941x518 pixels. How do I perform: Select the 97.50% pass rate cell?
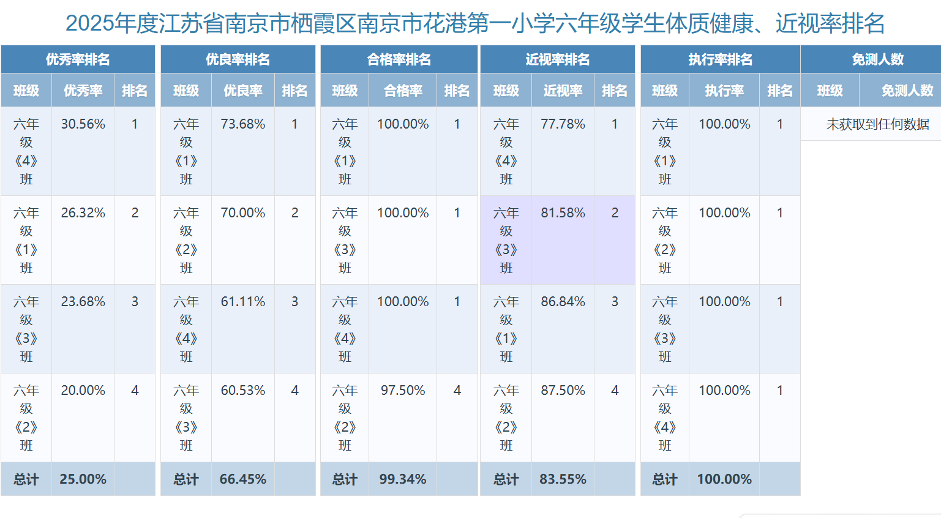[x=403, y=391]
